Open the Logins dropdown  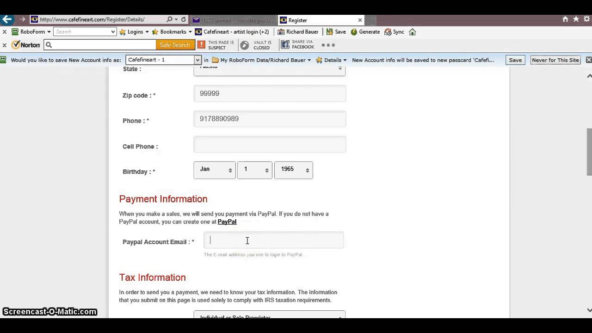pyautogui.click(x=134, y=32)
